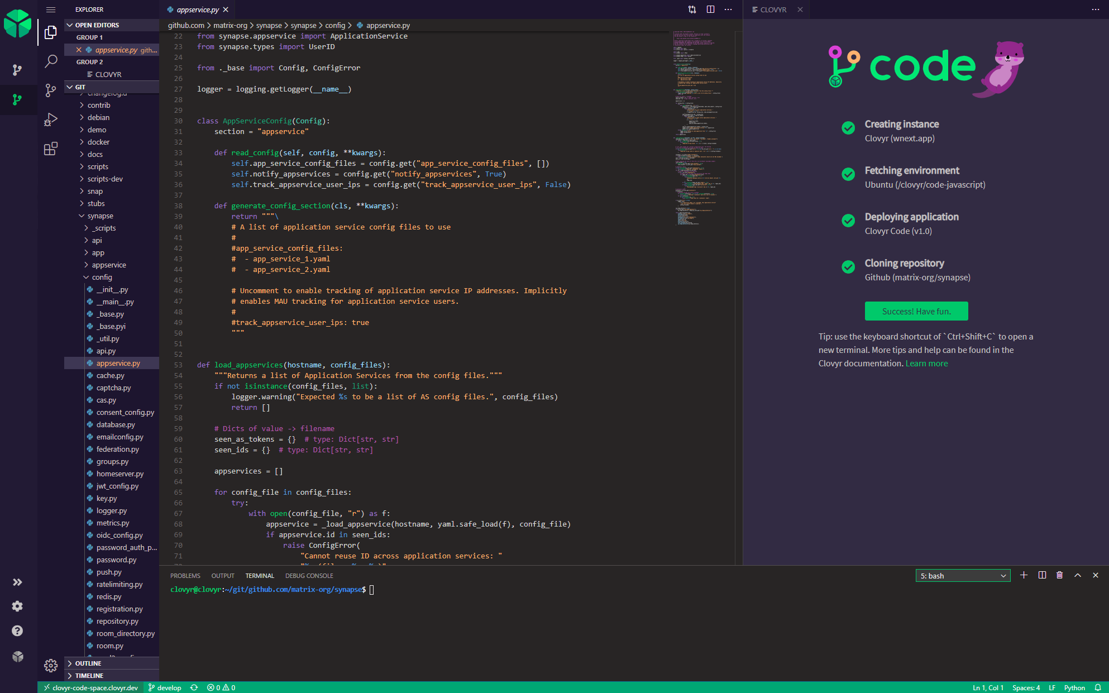Open the Search view
Screen dimensions: 1109x693
pyautogui.click(x=51, y=61)
